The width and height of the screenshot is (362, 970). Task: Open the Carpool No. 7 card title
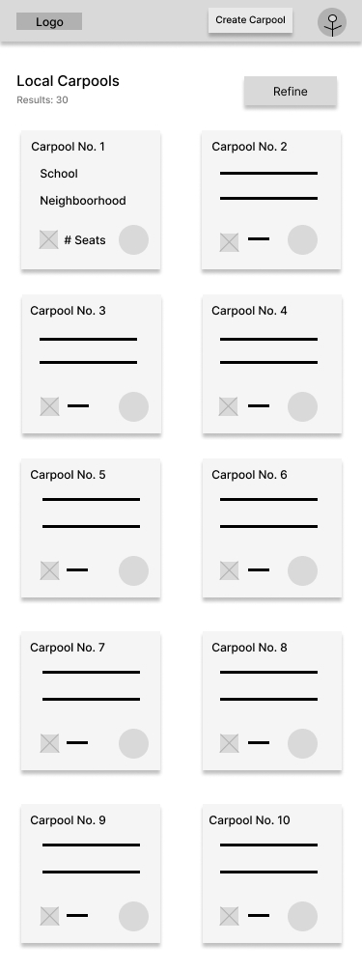pos(68,647)
